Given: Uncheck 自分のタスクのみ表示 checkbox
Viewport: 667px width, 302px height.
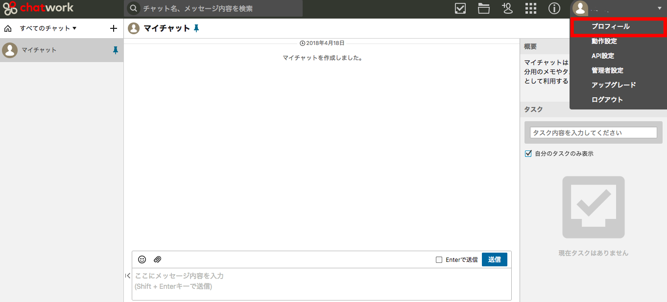Looking at the screenshot, I should (528, 153).
